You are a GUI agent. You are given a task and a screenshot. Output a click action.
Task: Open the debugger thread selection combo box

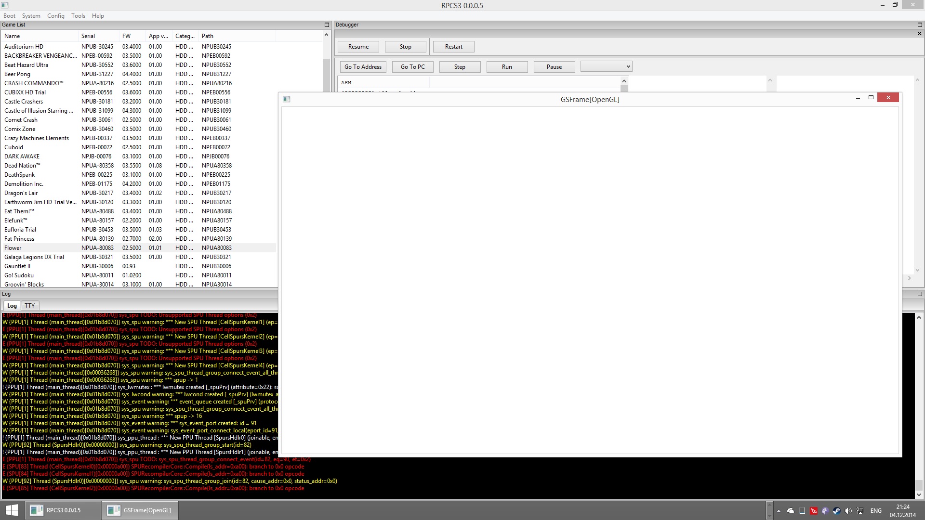tap(606, 66)
